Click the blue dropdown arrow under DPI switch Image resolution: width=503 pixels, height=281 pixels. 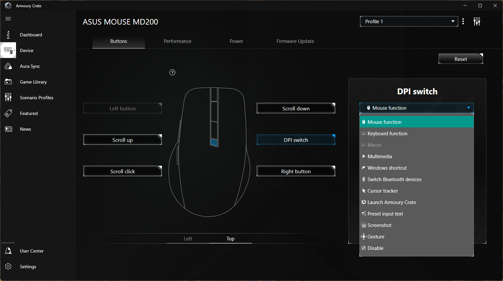pyautogui.click(x=469, y=108)
